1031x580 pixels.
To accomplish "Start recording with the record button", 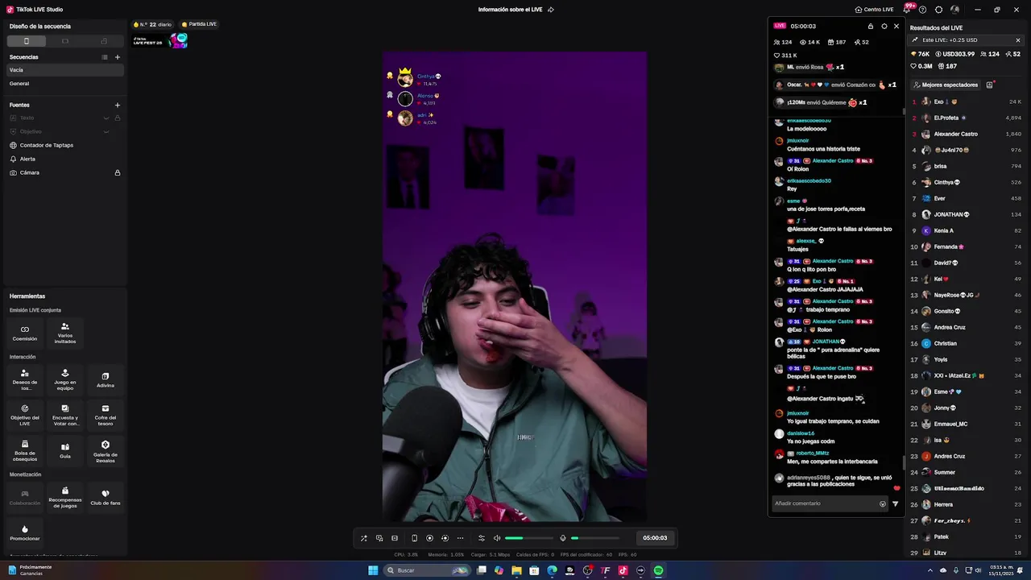I will [x=429, y=538].
